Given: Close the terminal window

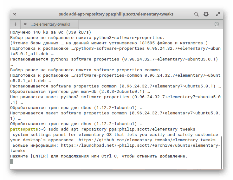Looking at the screenshot, I should point(15,14).
